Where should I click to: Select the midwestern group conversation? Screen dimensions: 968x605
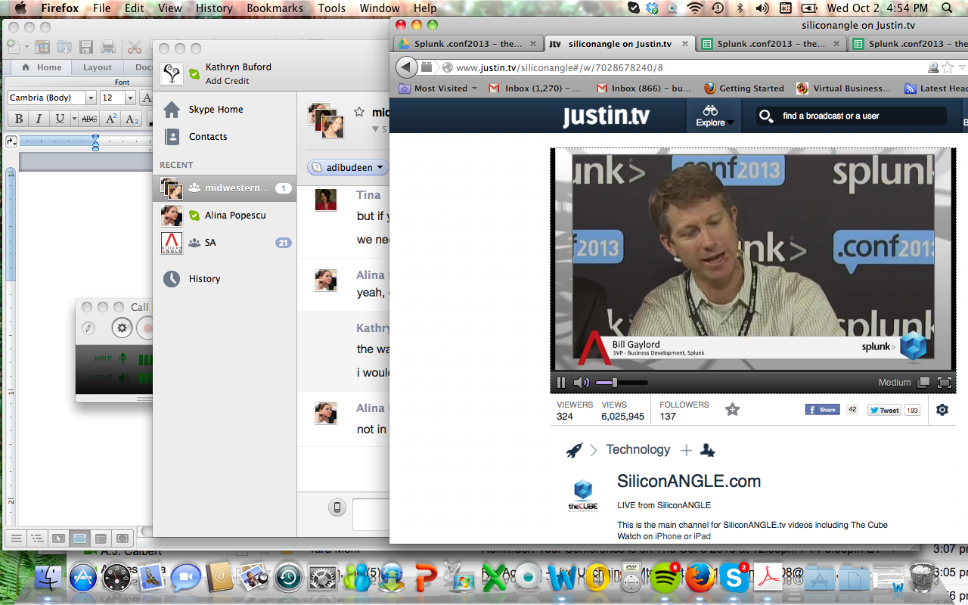[x=225, y=188]
